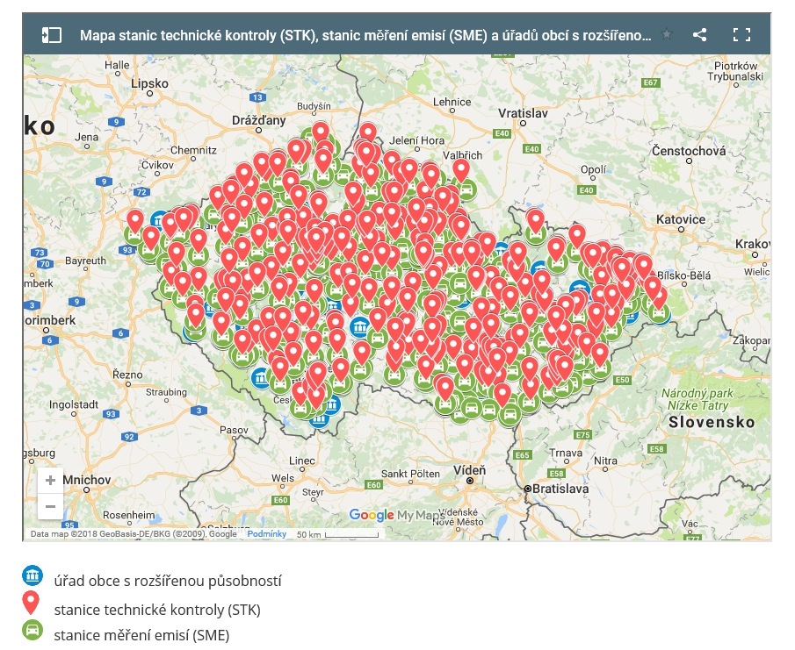Click the map title in header
This screenshot has height=650, width=795.
click(365, 35)
